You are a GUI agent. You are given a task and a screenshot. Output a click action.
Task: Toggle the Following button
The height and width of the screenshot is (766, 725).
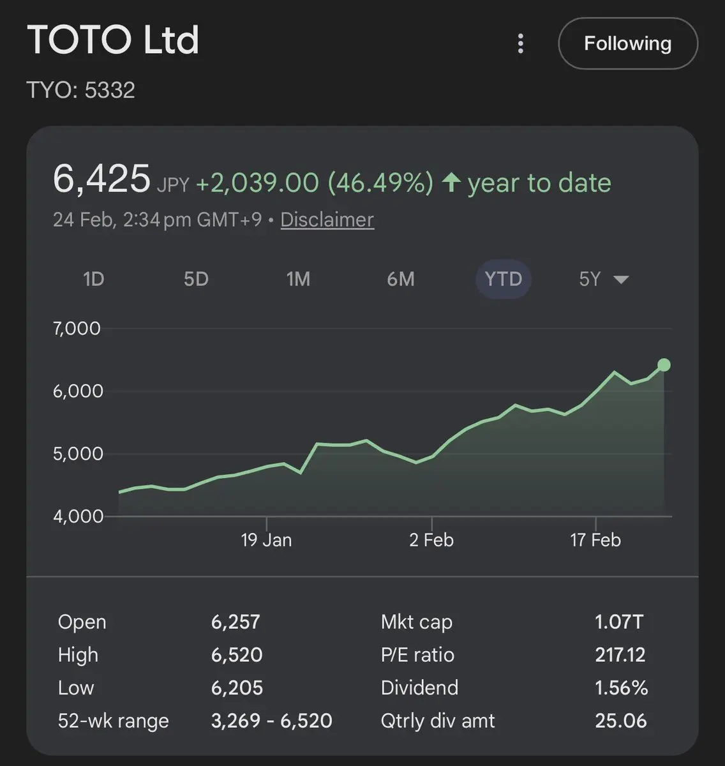point(627,43)
